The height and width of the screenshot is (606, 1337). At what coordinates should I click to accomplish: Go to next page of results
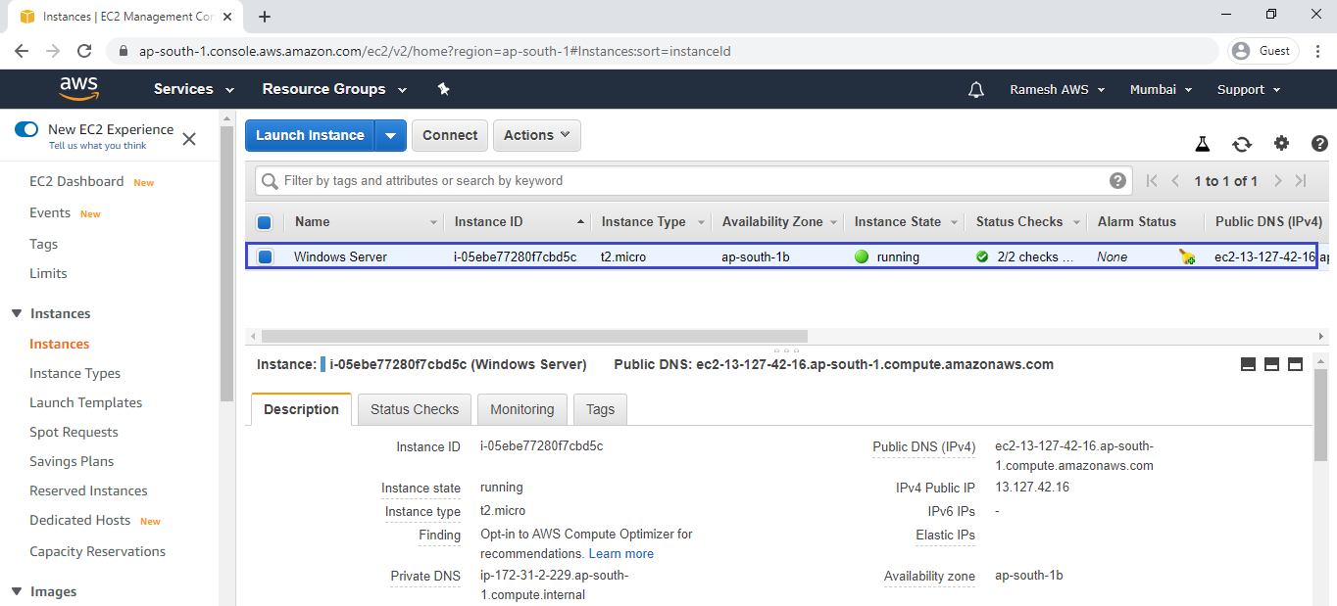coord(1278,181)
